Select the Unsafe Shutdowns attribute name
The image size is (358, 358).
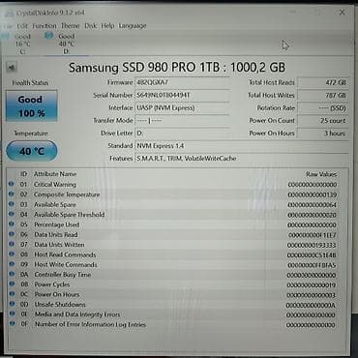pyautogui.click(x=60, y=305)
